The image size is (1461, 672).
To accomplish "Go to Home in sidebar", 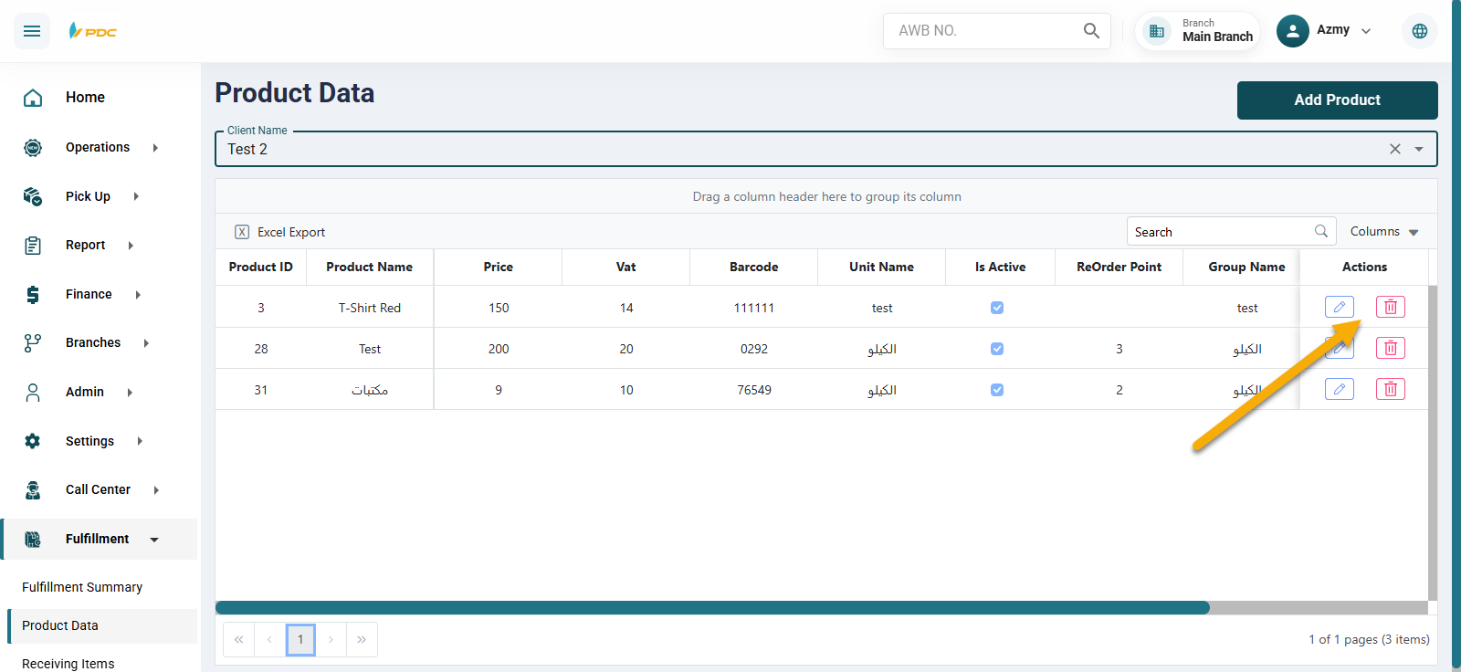I will tap(85, 98).
